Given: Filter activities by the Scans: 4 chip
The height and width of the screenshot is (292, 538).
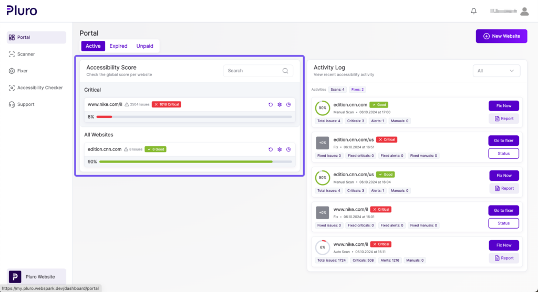Looking at the screenshot, I should (x=337, y=90).
